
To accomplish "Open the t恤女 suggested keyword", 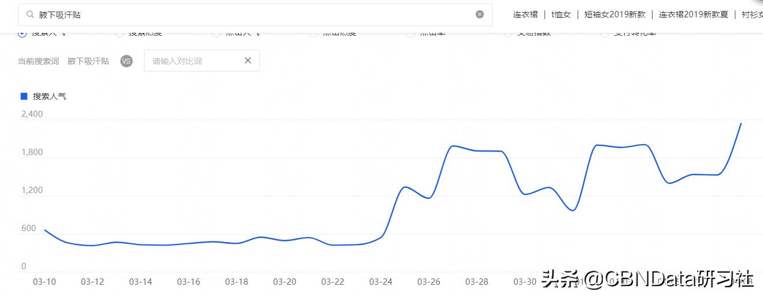I will coord(561,15).
